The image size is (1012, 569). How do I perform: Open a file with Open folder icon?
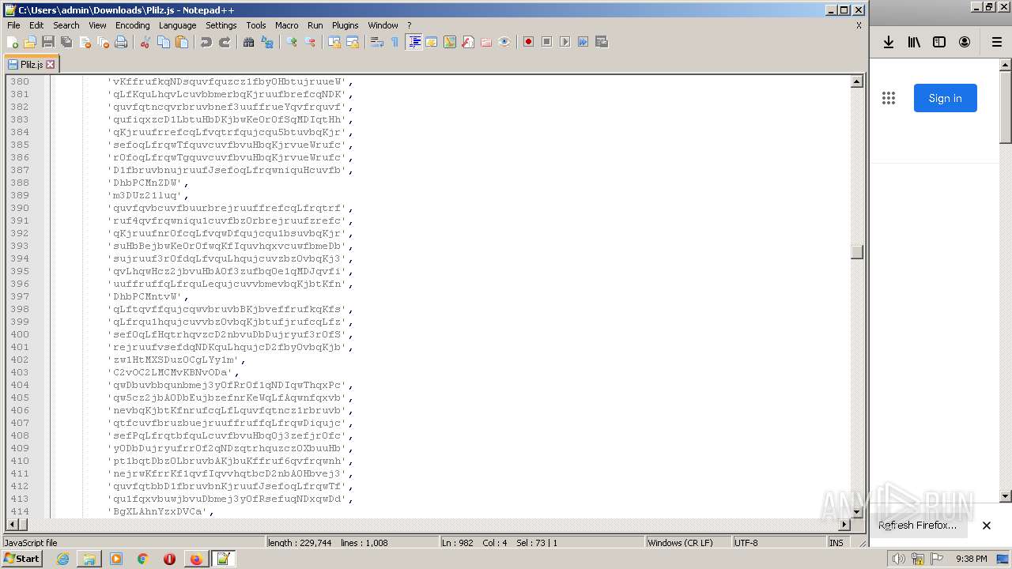[x=30, y=42]
